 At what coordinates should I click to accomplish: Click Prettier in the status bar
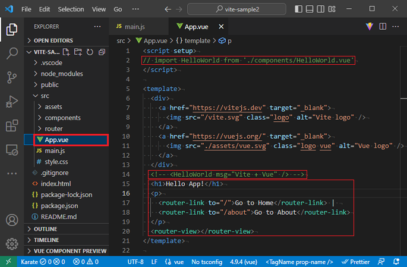[x=355, y=262]
